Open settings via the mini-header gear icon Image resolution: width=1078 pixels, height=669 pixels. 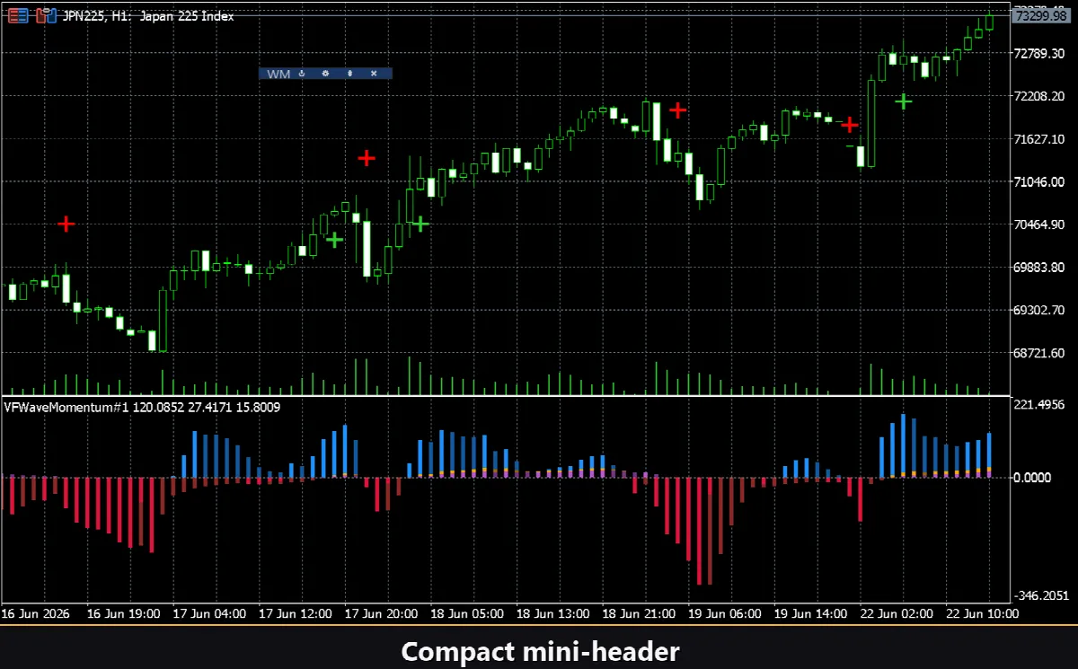pyautogui.click(x=325, y=74)
